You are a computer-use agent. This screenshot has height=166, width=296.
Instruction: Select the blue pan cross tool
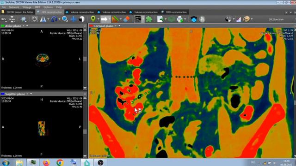tap(73, 19)
